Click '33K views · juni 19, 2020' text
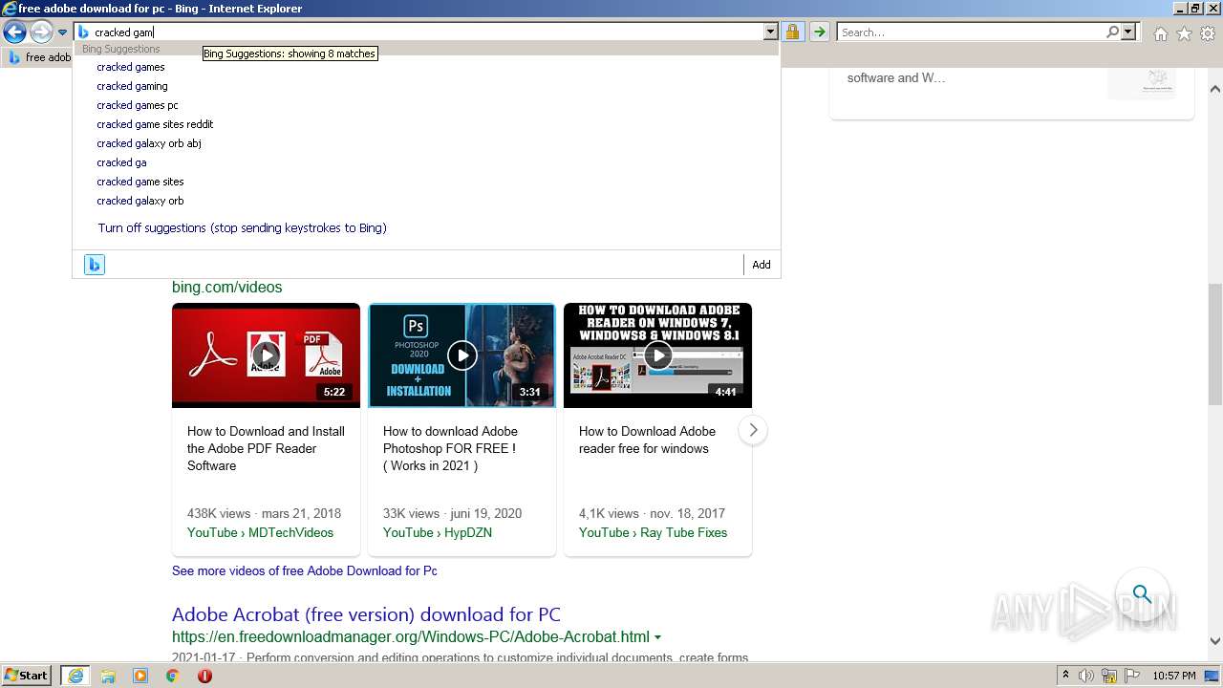Image resolution: width=1223 pixels, height=688 pixels. (x=452, y=513)
